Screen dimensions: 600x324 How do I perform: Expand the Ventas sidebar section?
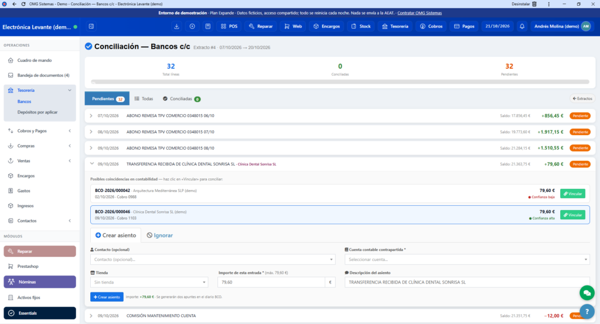coord(40,161)
